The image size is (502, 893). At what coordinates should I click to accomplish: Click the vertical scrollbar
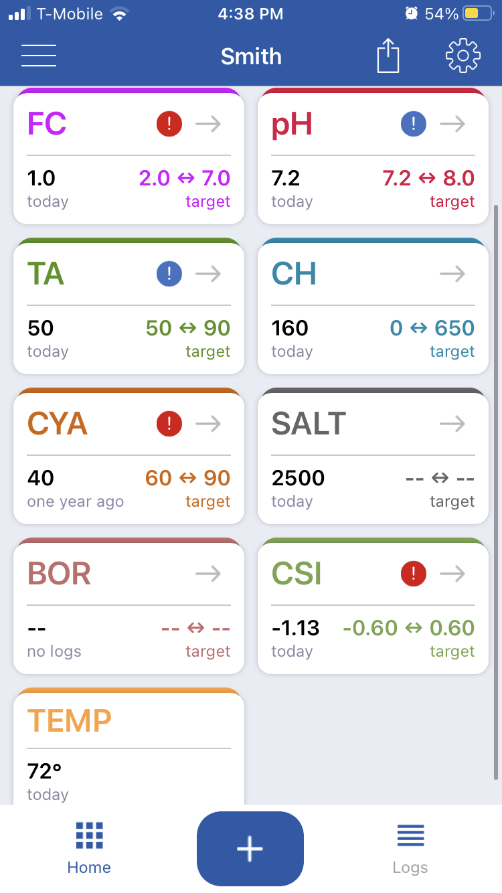pos(496,492)
